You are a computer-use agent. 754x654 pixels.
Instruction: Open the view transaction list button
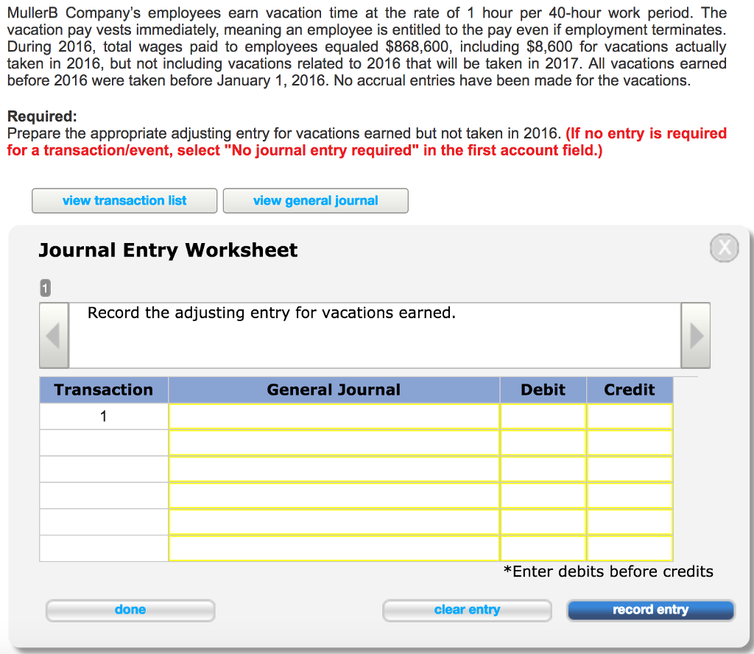(x=124, y=200)
